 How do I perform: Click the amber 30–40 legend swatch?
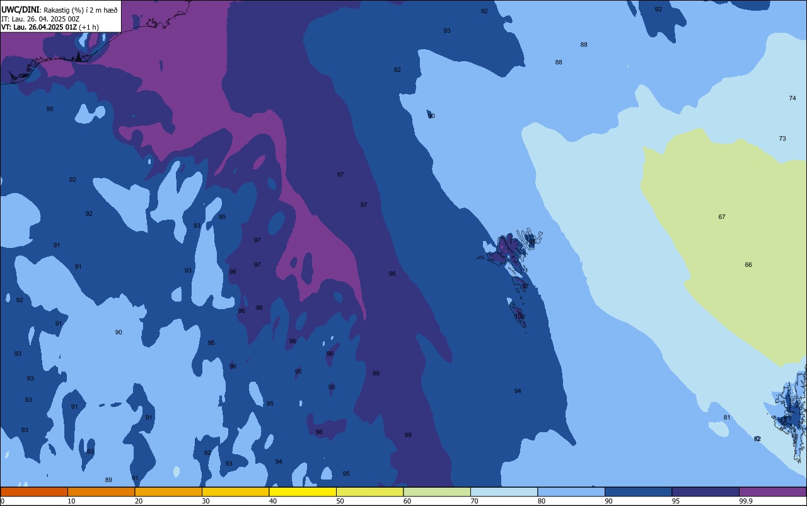[235, 491]
